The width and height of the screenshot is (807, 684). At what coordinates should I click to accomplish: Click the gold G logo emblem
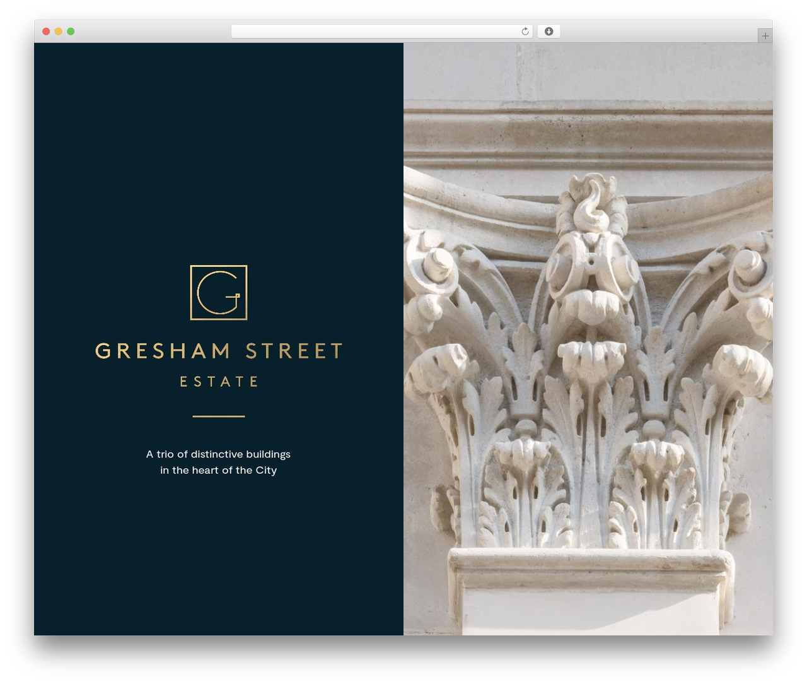tap(219, 293)
